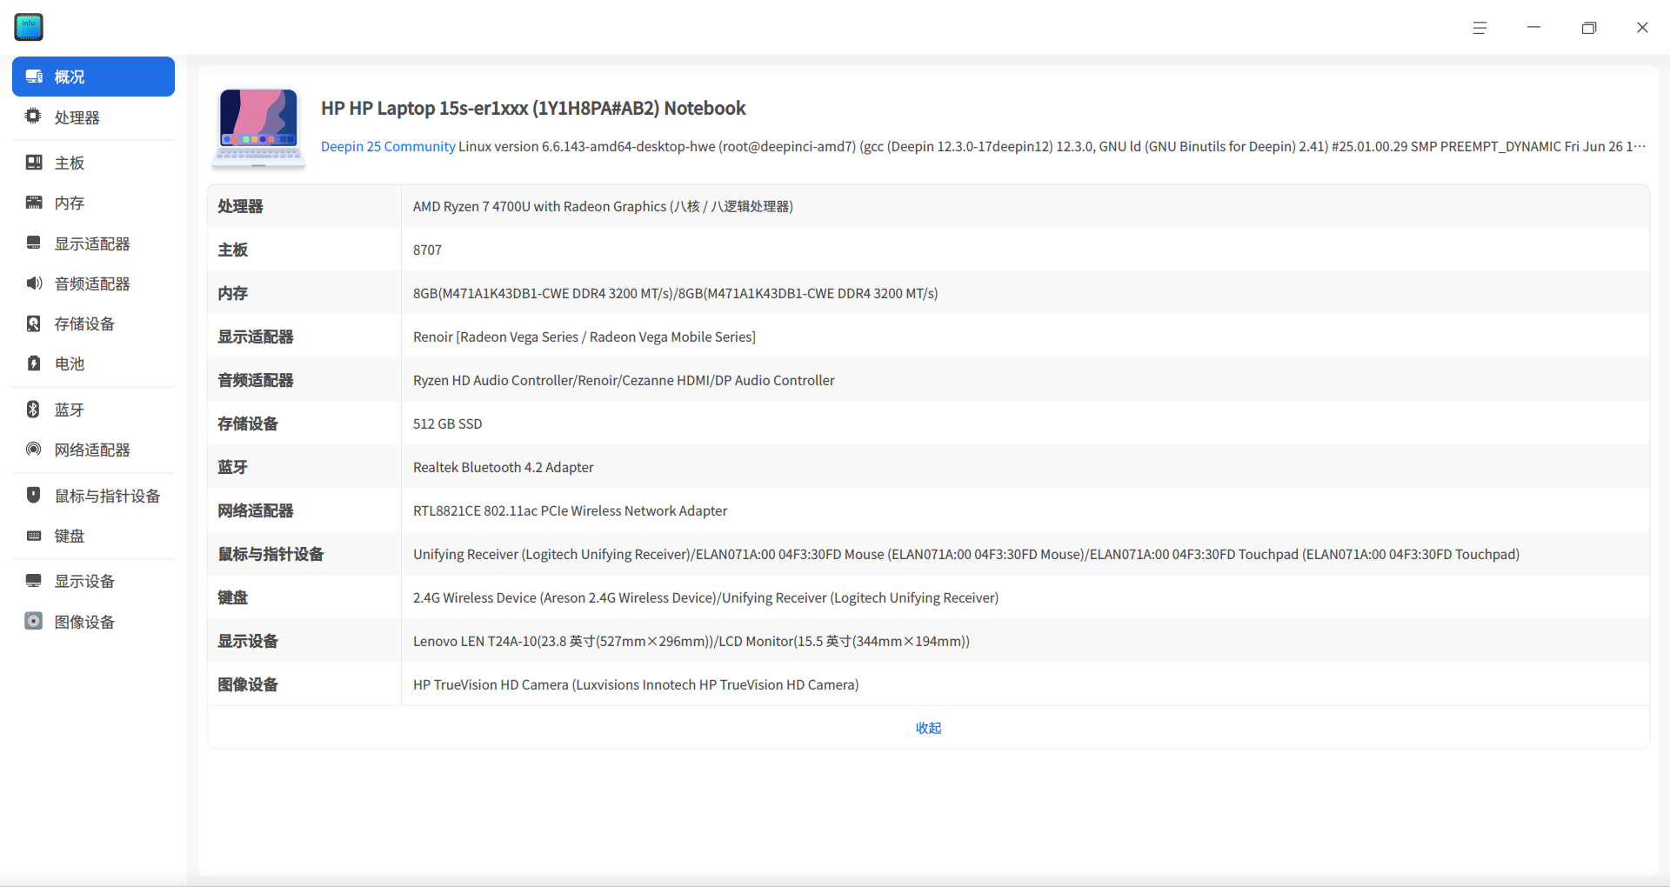Click the 蓝牙 row header in table
Viewport: 1670px width, 887px height.
(x=232, y=467)
